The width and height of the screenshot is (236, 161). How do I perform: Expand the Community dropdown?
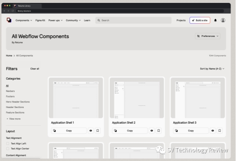click(73, 20)
